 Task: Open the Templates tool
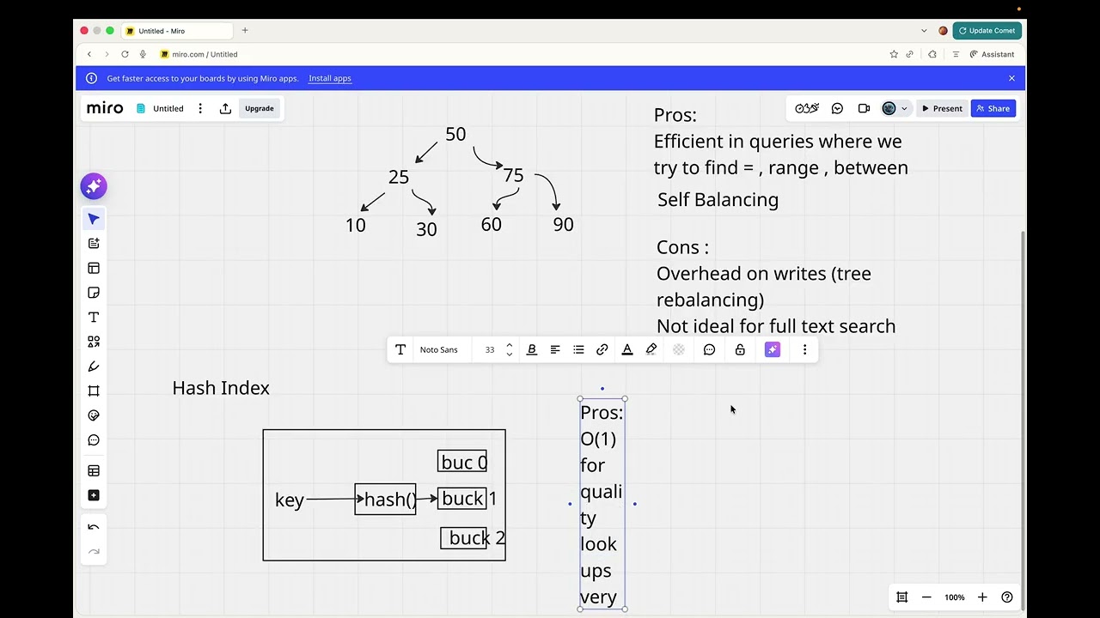pyautogui.click(x=94, y=268)
